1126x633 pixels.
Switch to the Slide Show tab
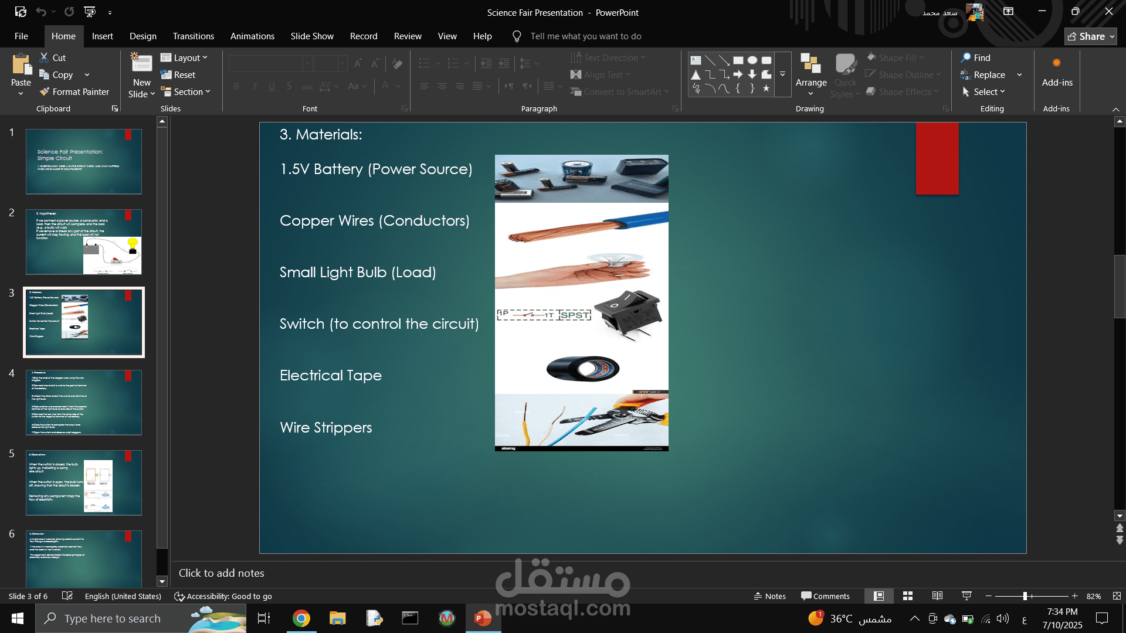(312, 36)
